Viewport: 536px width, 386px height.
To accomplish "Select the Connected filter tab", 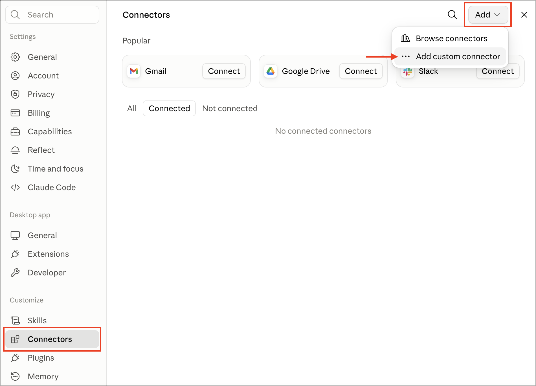I will coord(169,108).
